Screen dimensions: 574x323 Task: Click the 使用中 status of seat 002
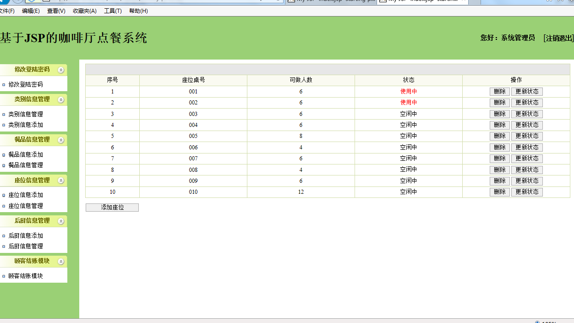pyautogui.click(x=409, y=103)
